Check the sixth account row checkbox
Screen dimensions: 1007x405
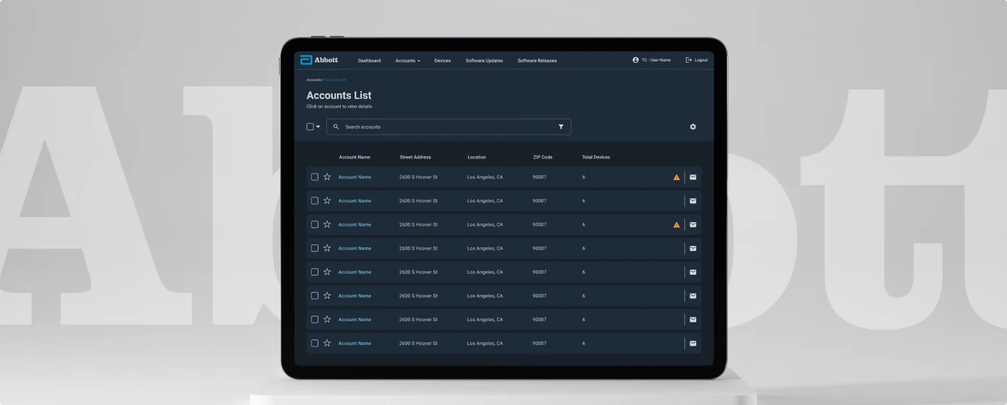click(315, 296)
